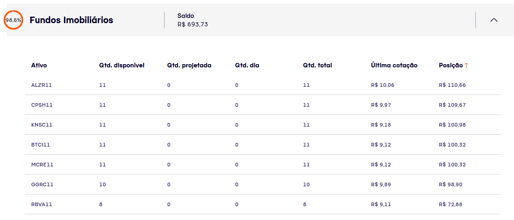Open the ALZR11 asset link
This screenshot has height=220, width=514.
[x=42, y=85]
